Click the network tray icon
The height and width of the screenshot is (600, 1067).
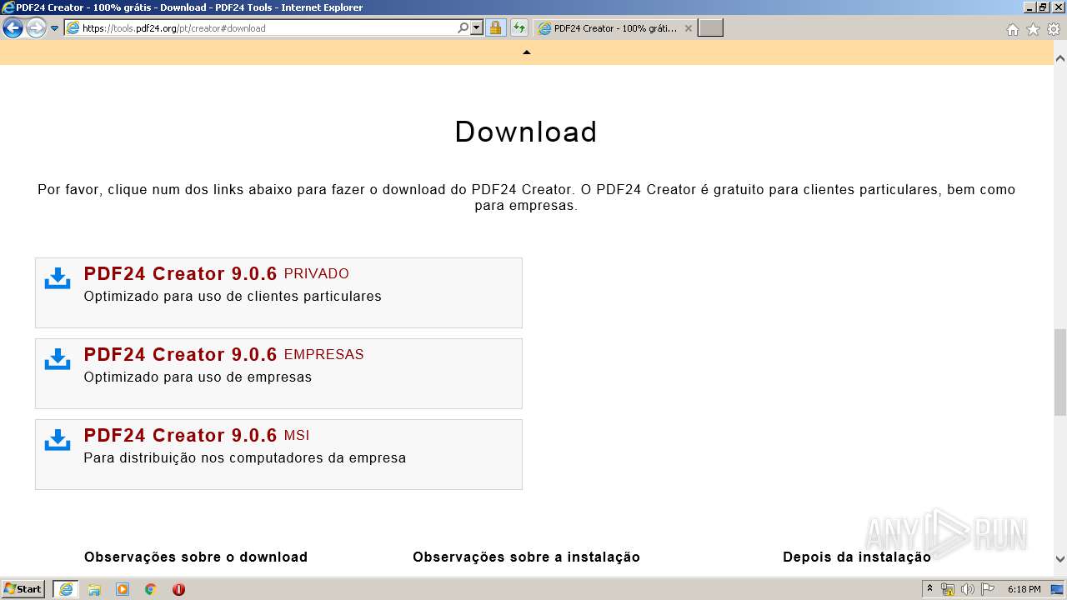click(x=948, y=589)
